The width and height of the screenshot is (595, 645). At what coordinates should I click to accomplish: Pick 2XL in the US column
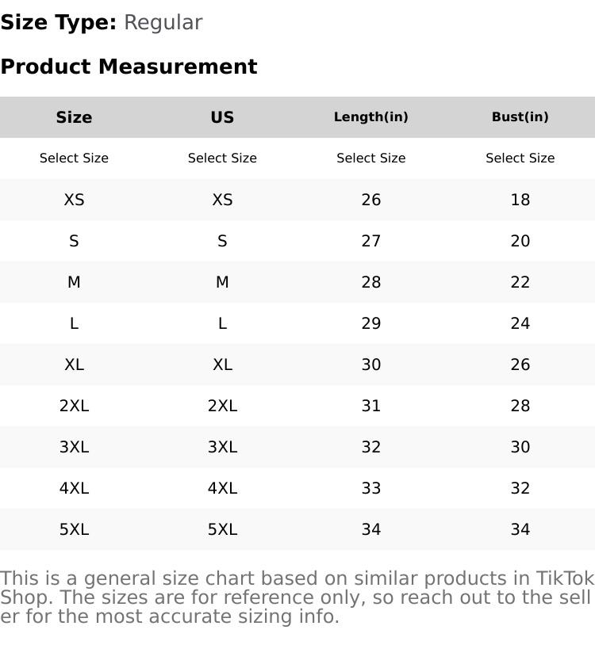pos(222,406)
